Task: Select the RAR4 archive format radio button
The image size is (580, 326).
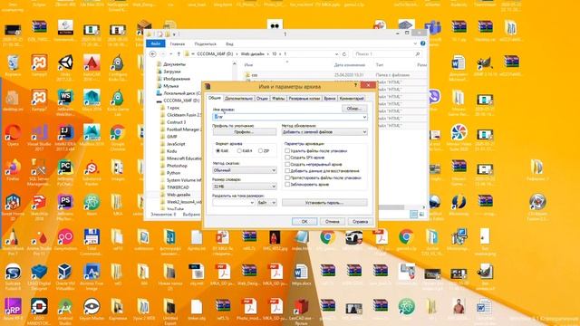Action: click(x=239, y=151)
